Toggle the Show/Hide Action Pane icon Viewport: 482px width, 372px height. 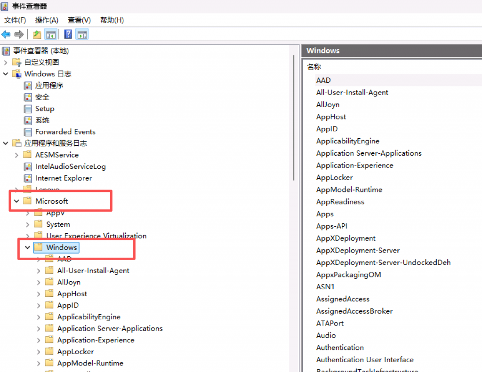click(82, 34)
